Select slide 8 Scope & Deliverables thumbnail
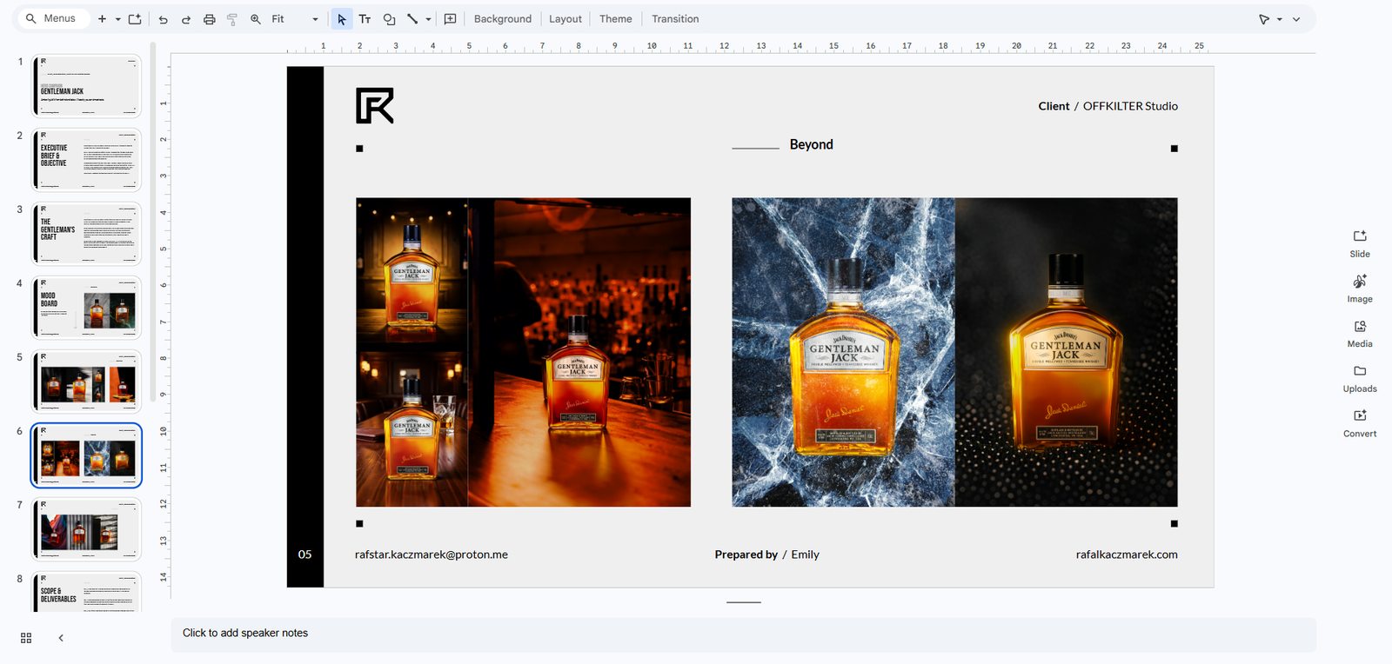Image resolution: width=1392 pixels, height=664 pixels. [86, 592]
